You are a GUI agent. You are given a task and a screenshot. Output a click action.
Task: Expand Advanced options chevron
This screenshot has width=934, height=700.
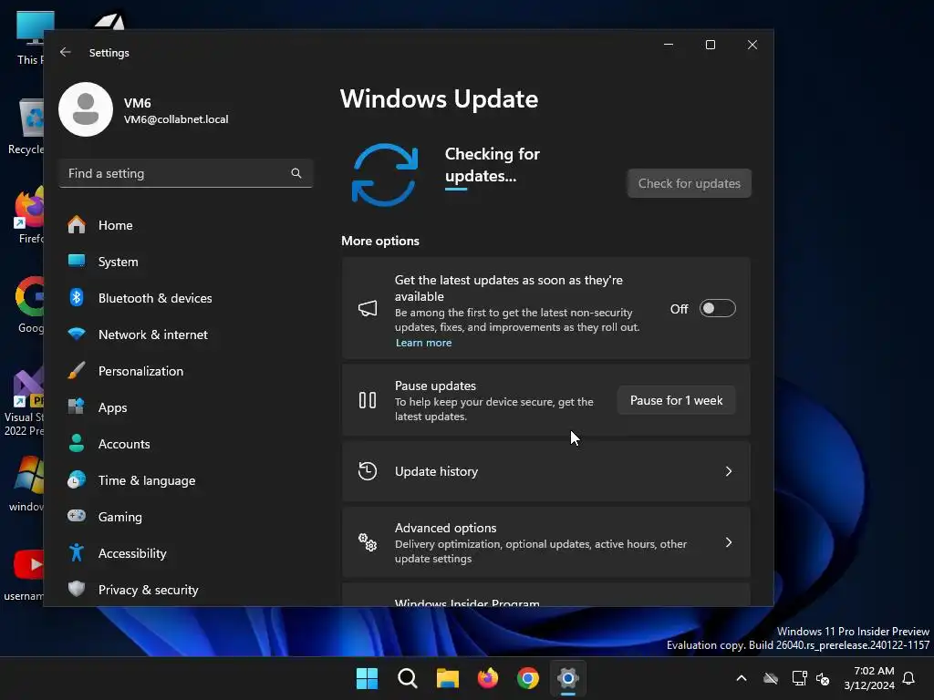(x=729, y=542)
